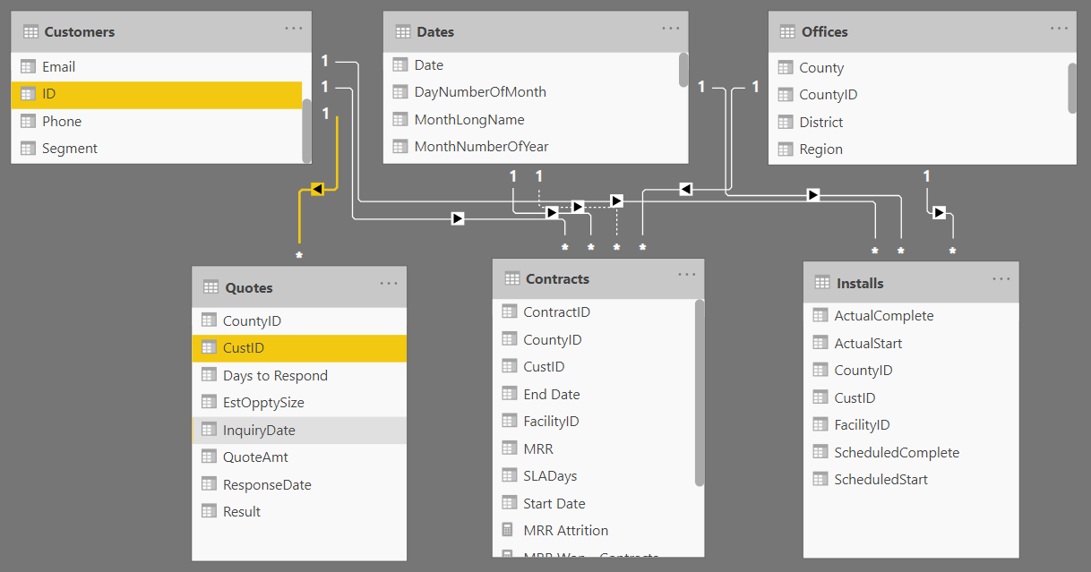Click the Dates table scrollbar
The width and height of the screenshot is (1091, 572).
[683, 70]
